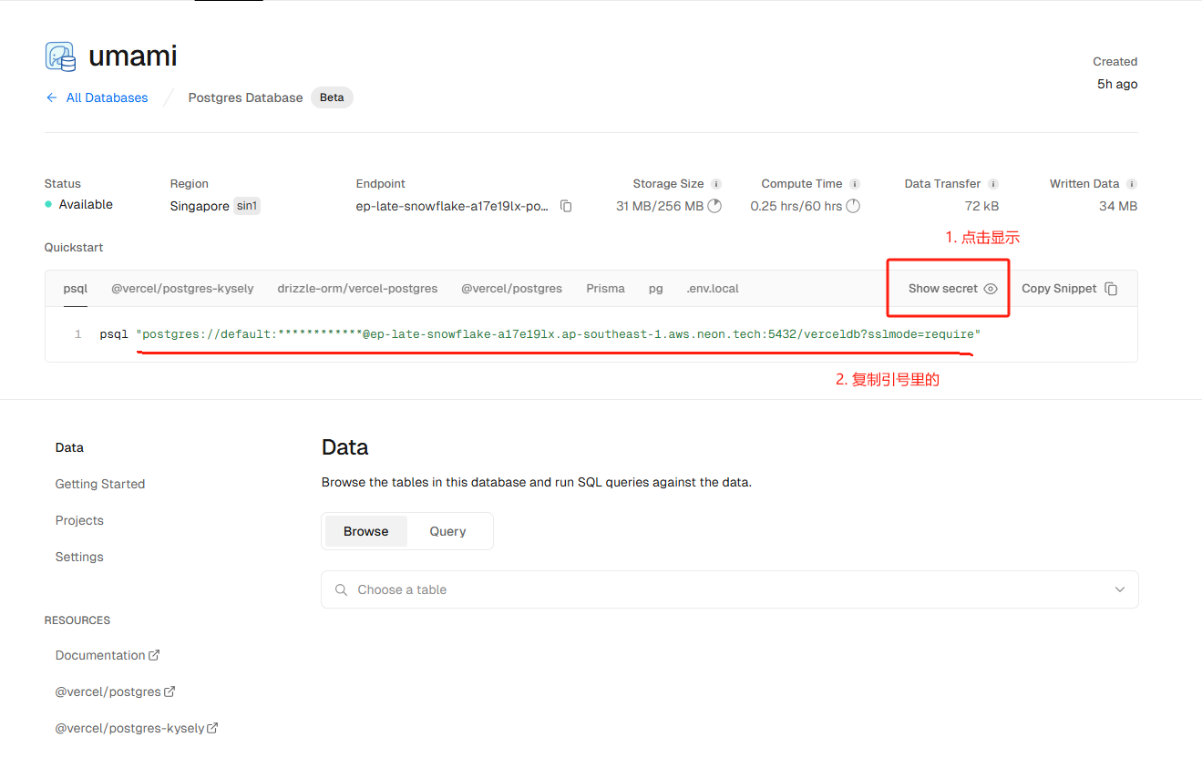Open the @vercel/postgres-kysely resource link
Screen dimensions: 1202x758
tap(137, 728)
